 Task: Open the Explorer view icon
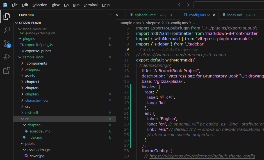(x=6, y=17)
